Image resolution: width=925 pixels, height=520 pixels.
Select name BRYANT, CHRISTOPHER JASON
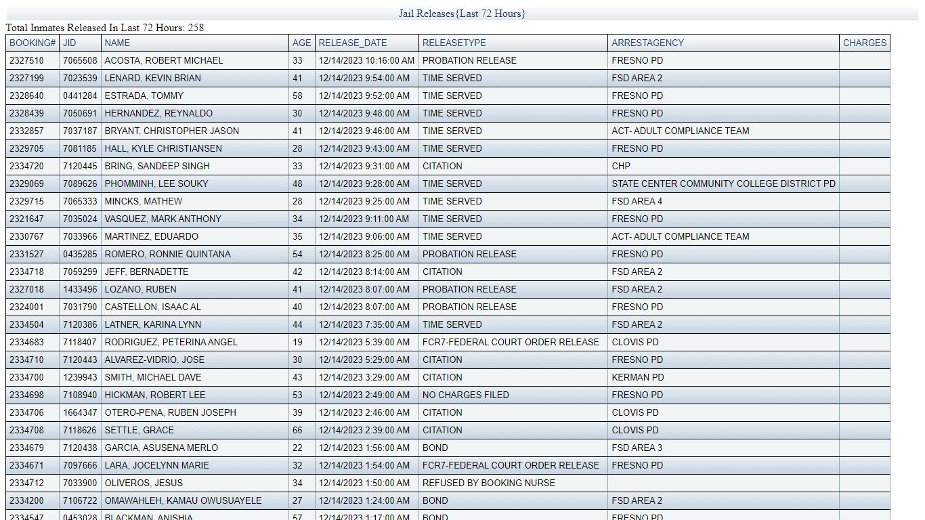(x=172, y=131)
